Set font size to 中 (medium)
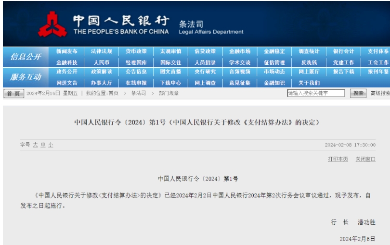This screenshot has height=245, width=390. [x=43, y=145]
